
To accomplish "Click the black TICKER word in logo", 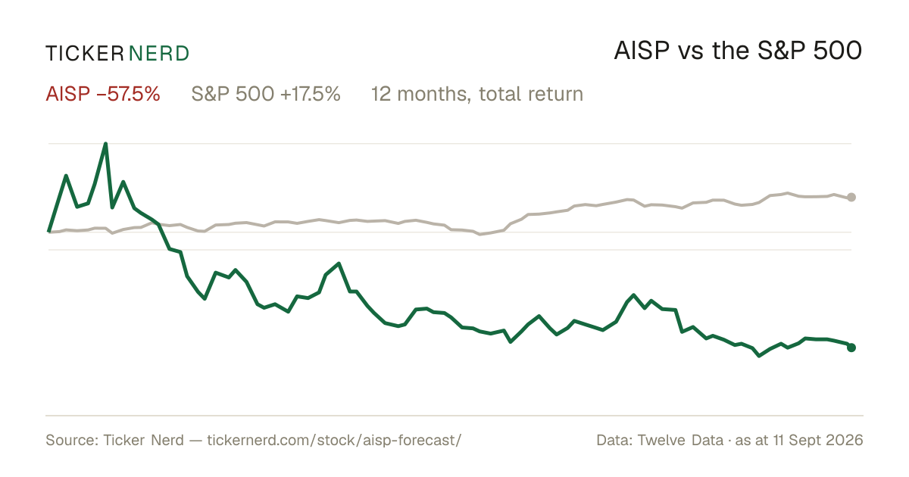I will (x=84, y=53).
